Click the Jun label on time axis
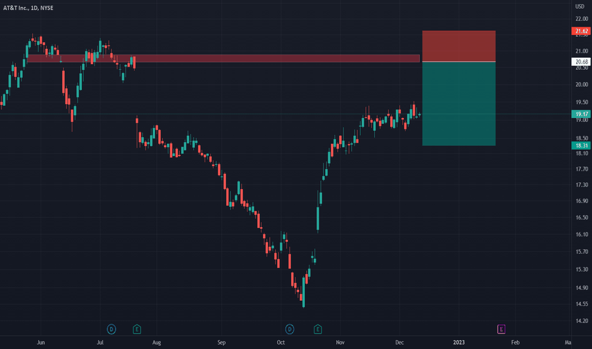The height and width of the screenshot is (349, 592). (41, 343)
